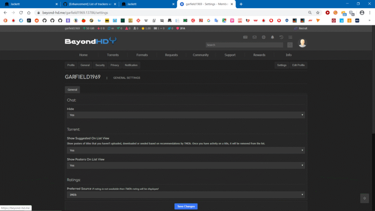The height and width of the screenshot is (211, 375).
Task: Open the Torrents navigation menu
Action: tap(112, 55)
